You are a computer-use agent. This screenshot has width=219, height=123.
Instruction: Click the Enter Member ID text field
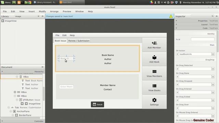pos(66,86)
